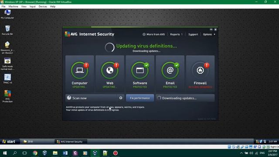Image resolution: width=279 pixels, height=157 pixels.
Task: Open VirtualBox Machine menu
Action: pos(14,7)
